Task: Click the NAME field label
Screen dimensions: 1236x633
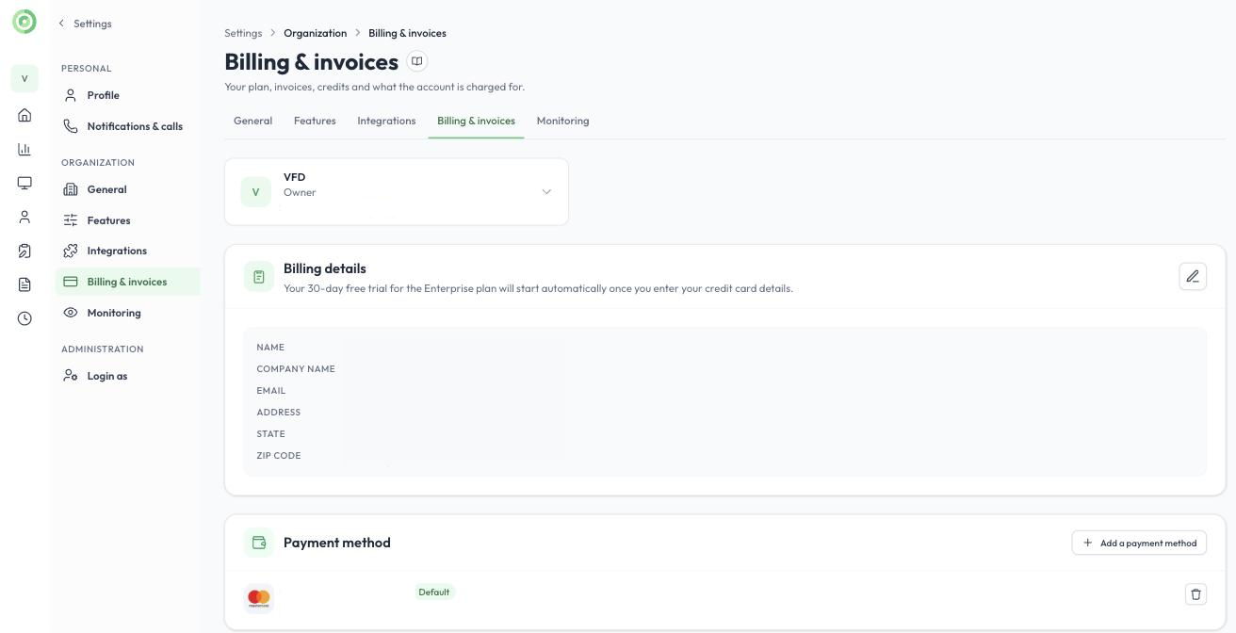Action: 270,348
